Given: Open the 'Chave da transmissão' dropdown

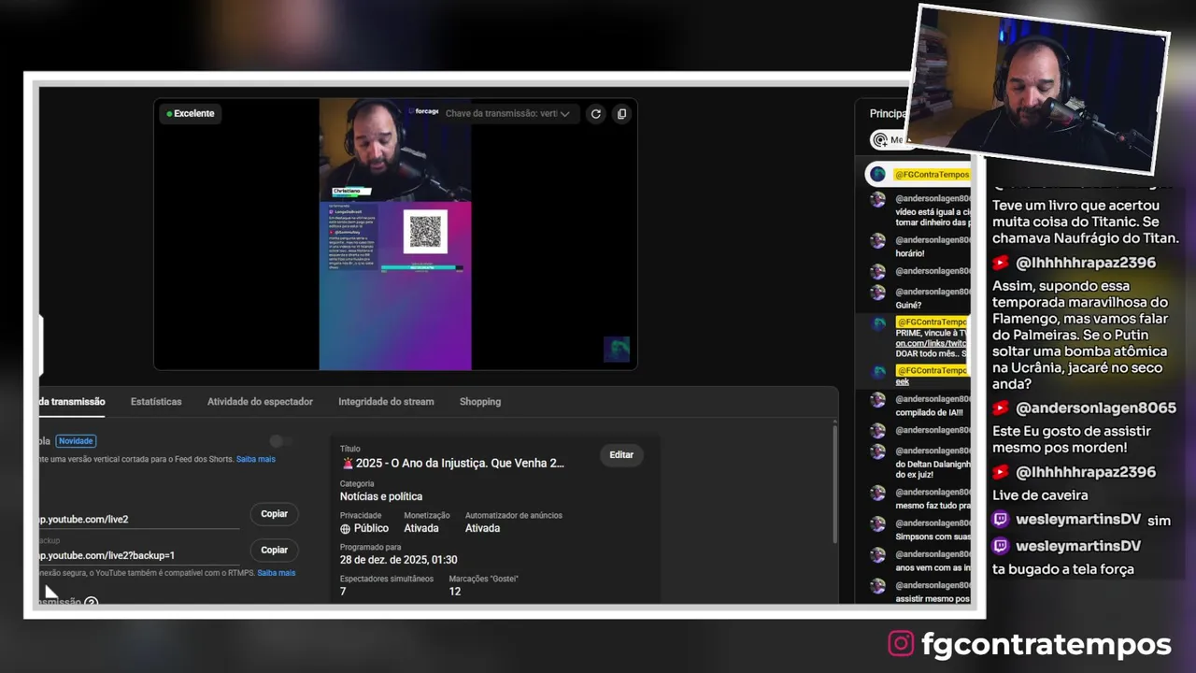Looking at the screenshot, I should click(x=507, y=114).
